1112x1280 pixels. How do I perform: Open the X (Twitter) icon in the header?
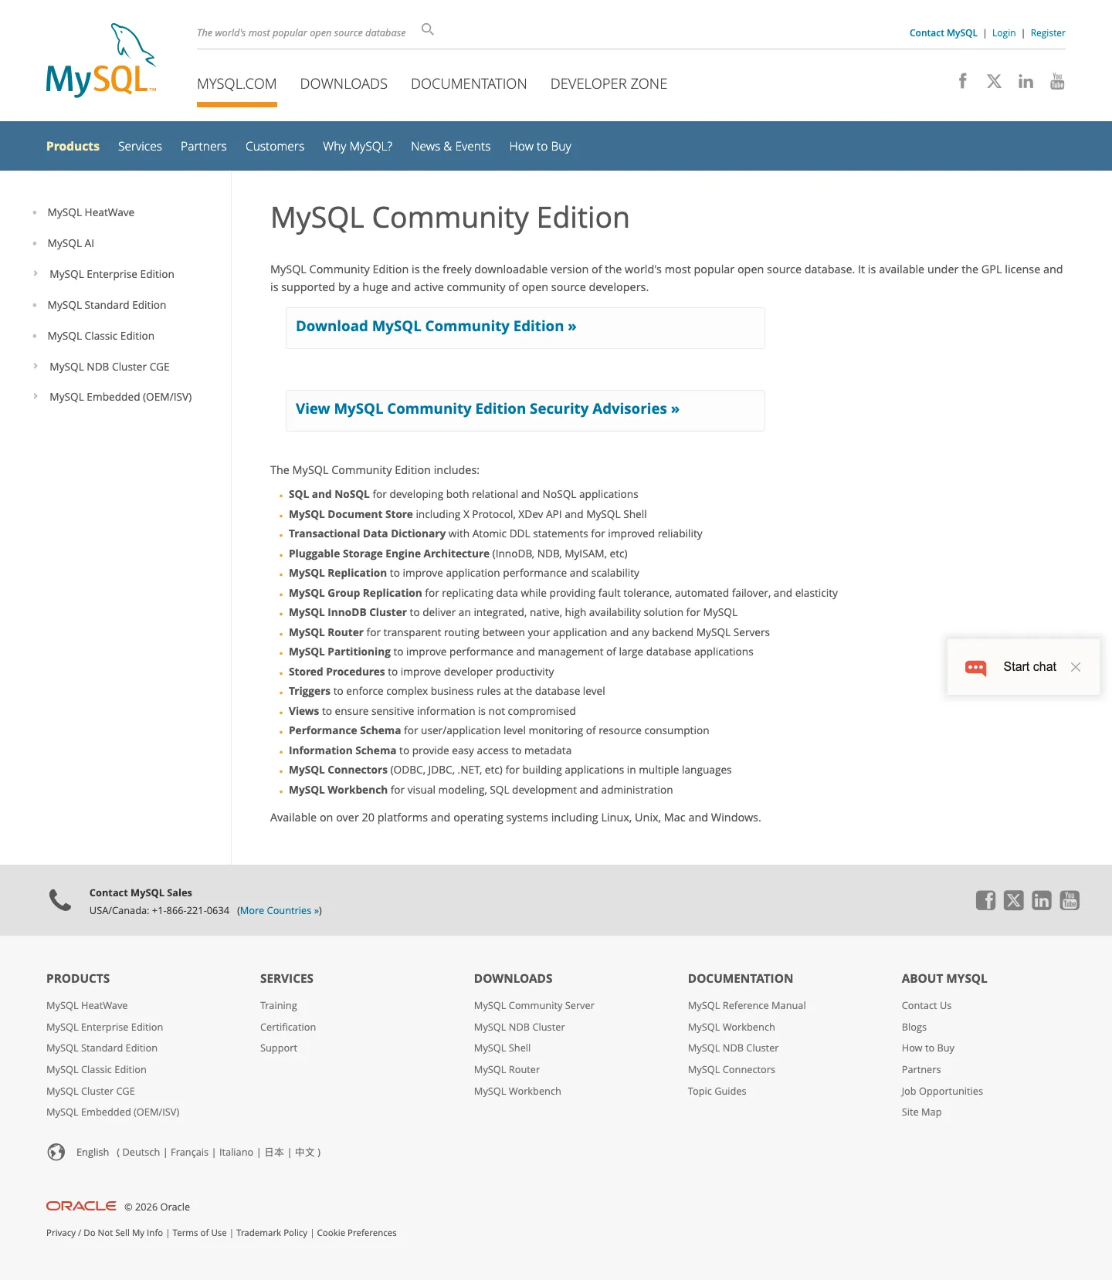coord(994,81)
